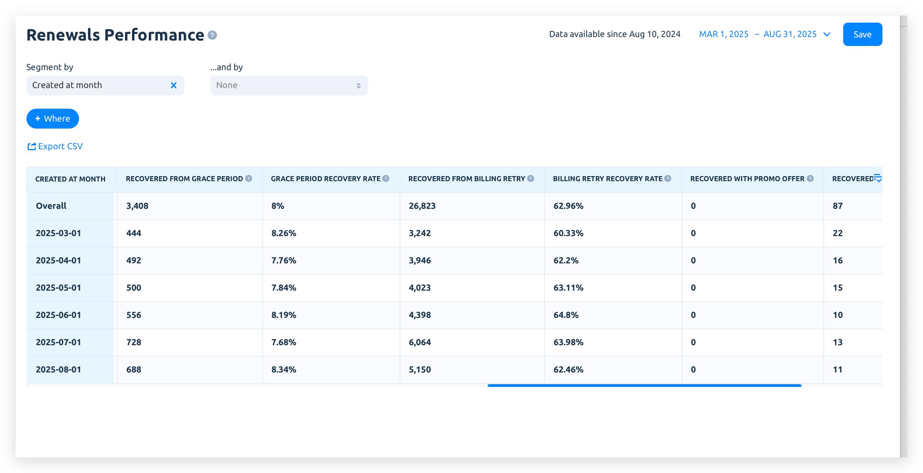923x473 pixels.
Task: Click help icon for Grace Period Recovery Rate
Action: [x=386, y=179]
